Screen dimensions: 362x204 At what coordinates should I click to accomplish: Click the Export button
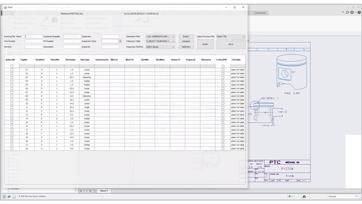186,36
